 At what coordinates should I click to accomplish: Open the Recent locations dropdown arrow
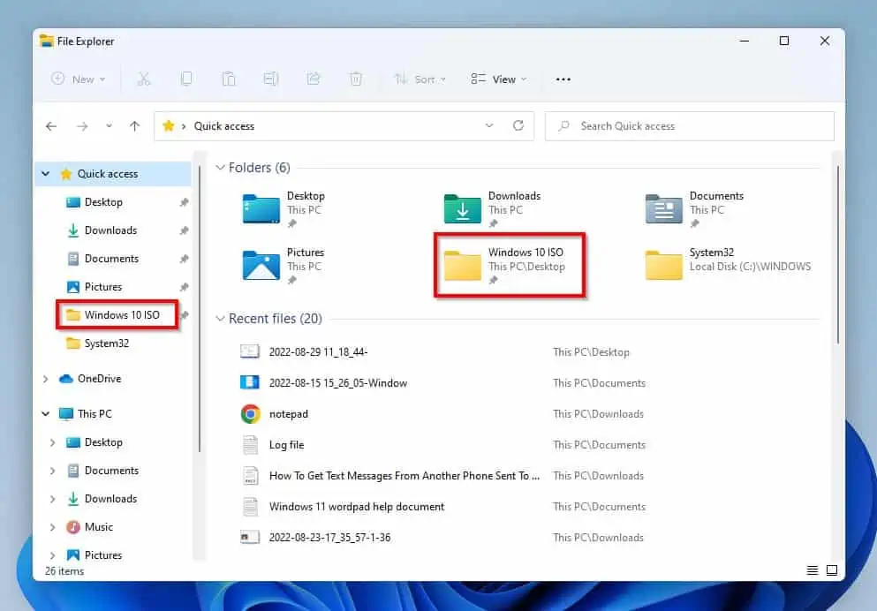point(109,126)
